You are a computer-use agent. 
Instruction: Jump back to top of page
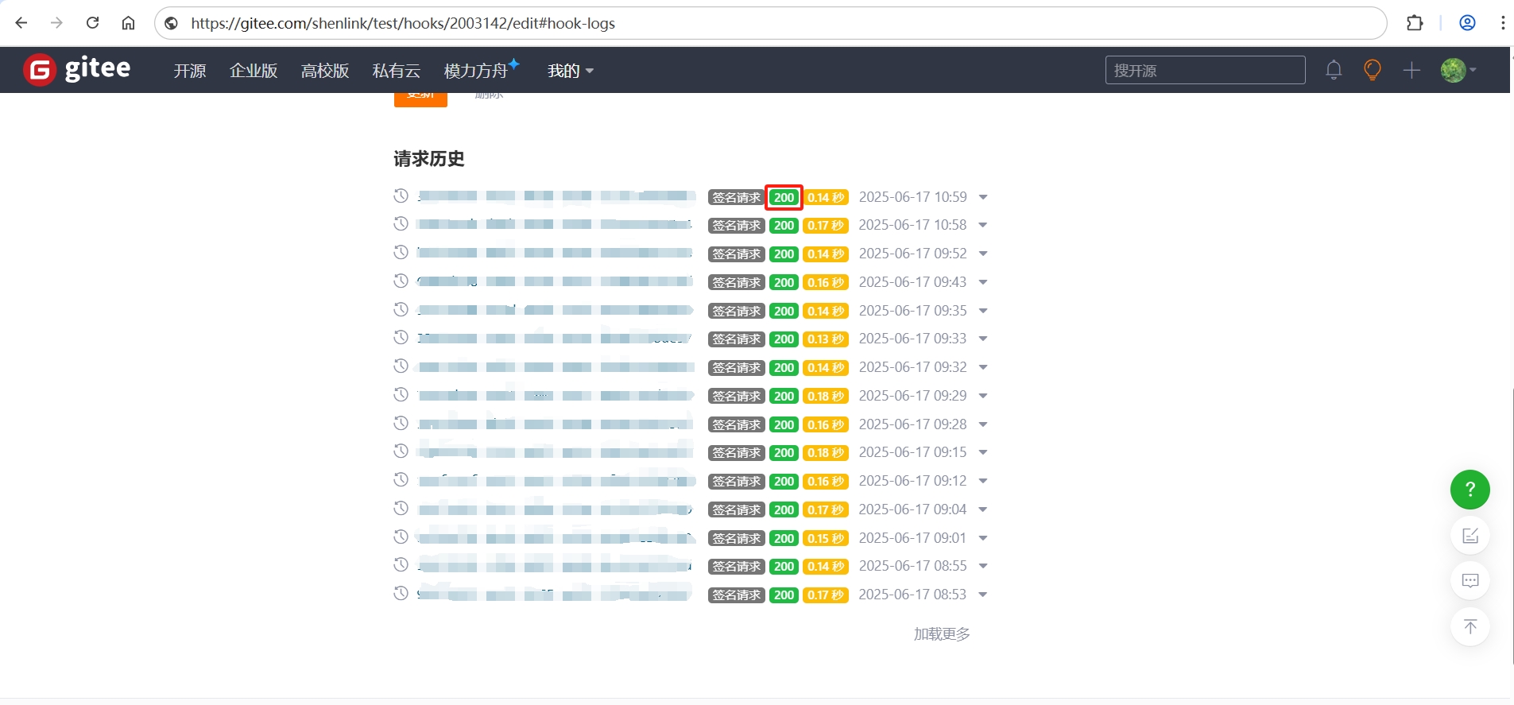click(x=1470, y=626)
